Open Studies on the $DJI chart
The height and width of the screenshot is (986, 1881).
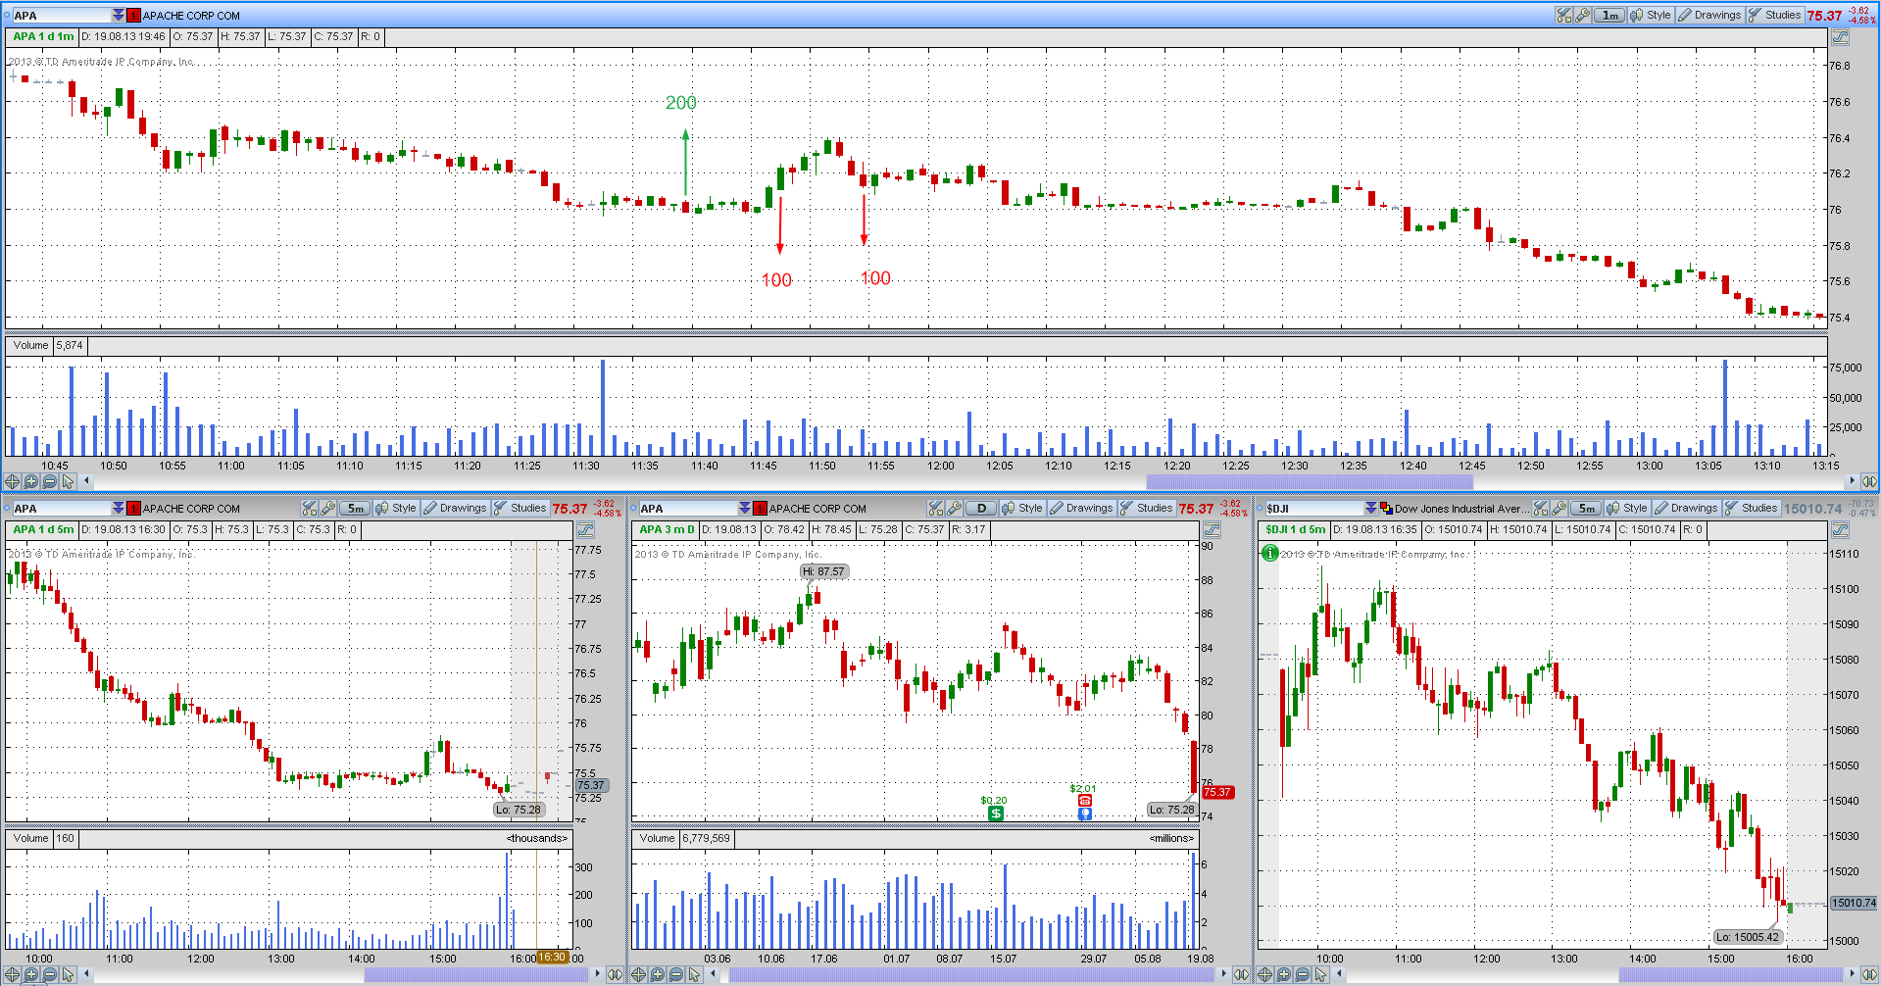click(1752, 508)
